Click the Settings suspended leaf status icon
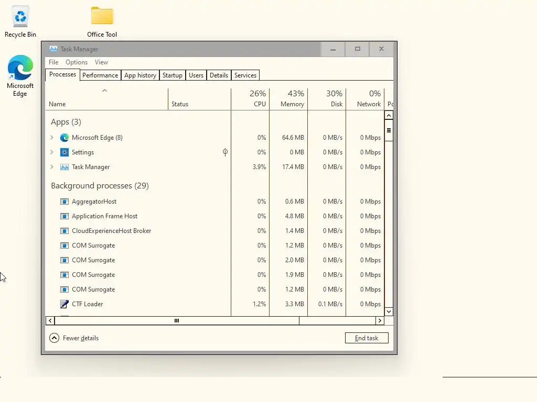Image resolution: width=537 pixels, height=402 pixels. coord(225,152)
